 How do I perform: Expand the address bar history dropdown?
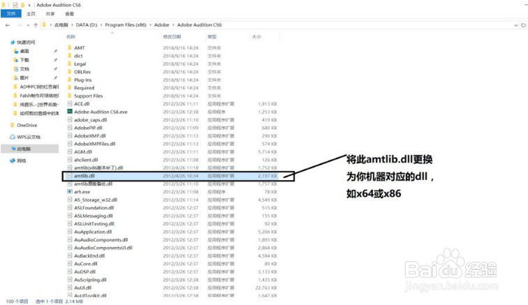[516, 25]
